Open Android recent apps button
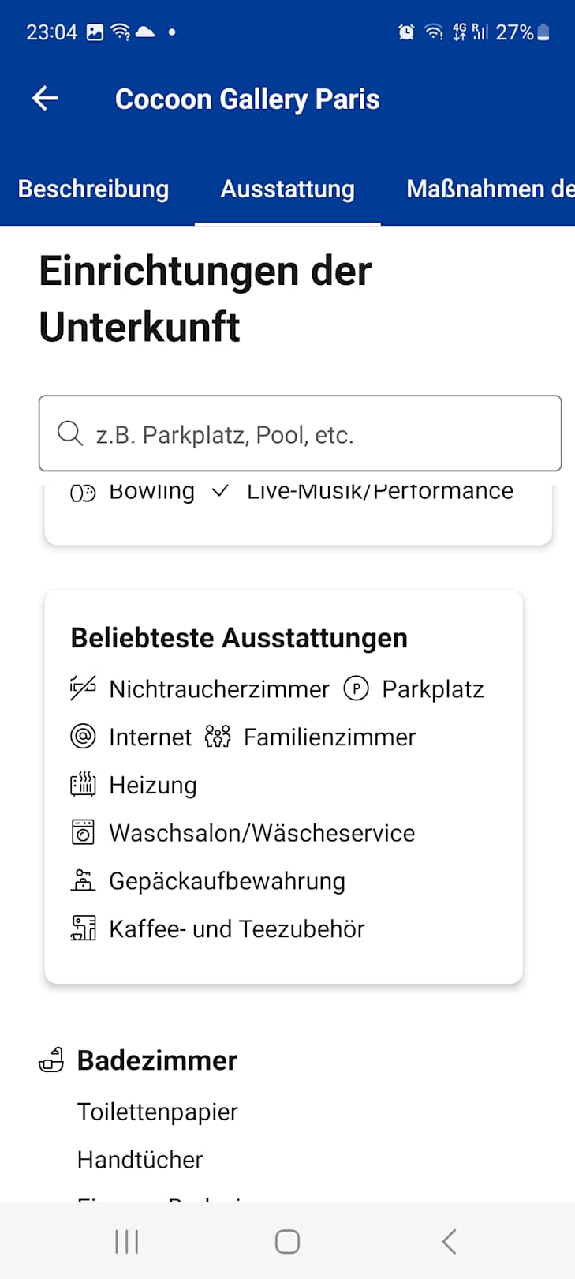 click(x=126, y=1241)
